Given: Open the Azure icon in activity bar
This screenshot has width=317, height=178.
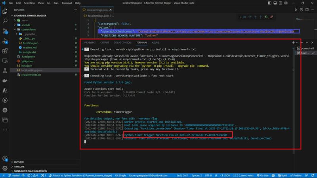Looking at the screenshot, I should tap(5, 90).
